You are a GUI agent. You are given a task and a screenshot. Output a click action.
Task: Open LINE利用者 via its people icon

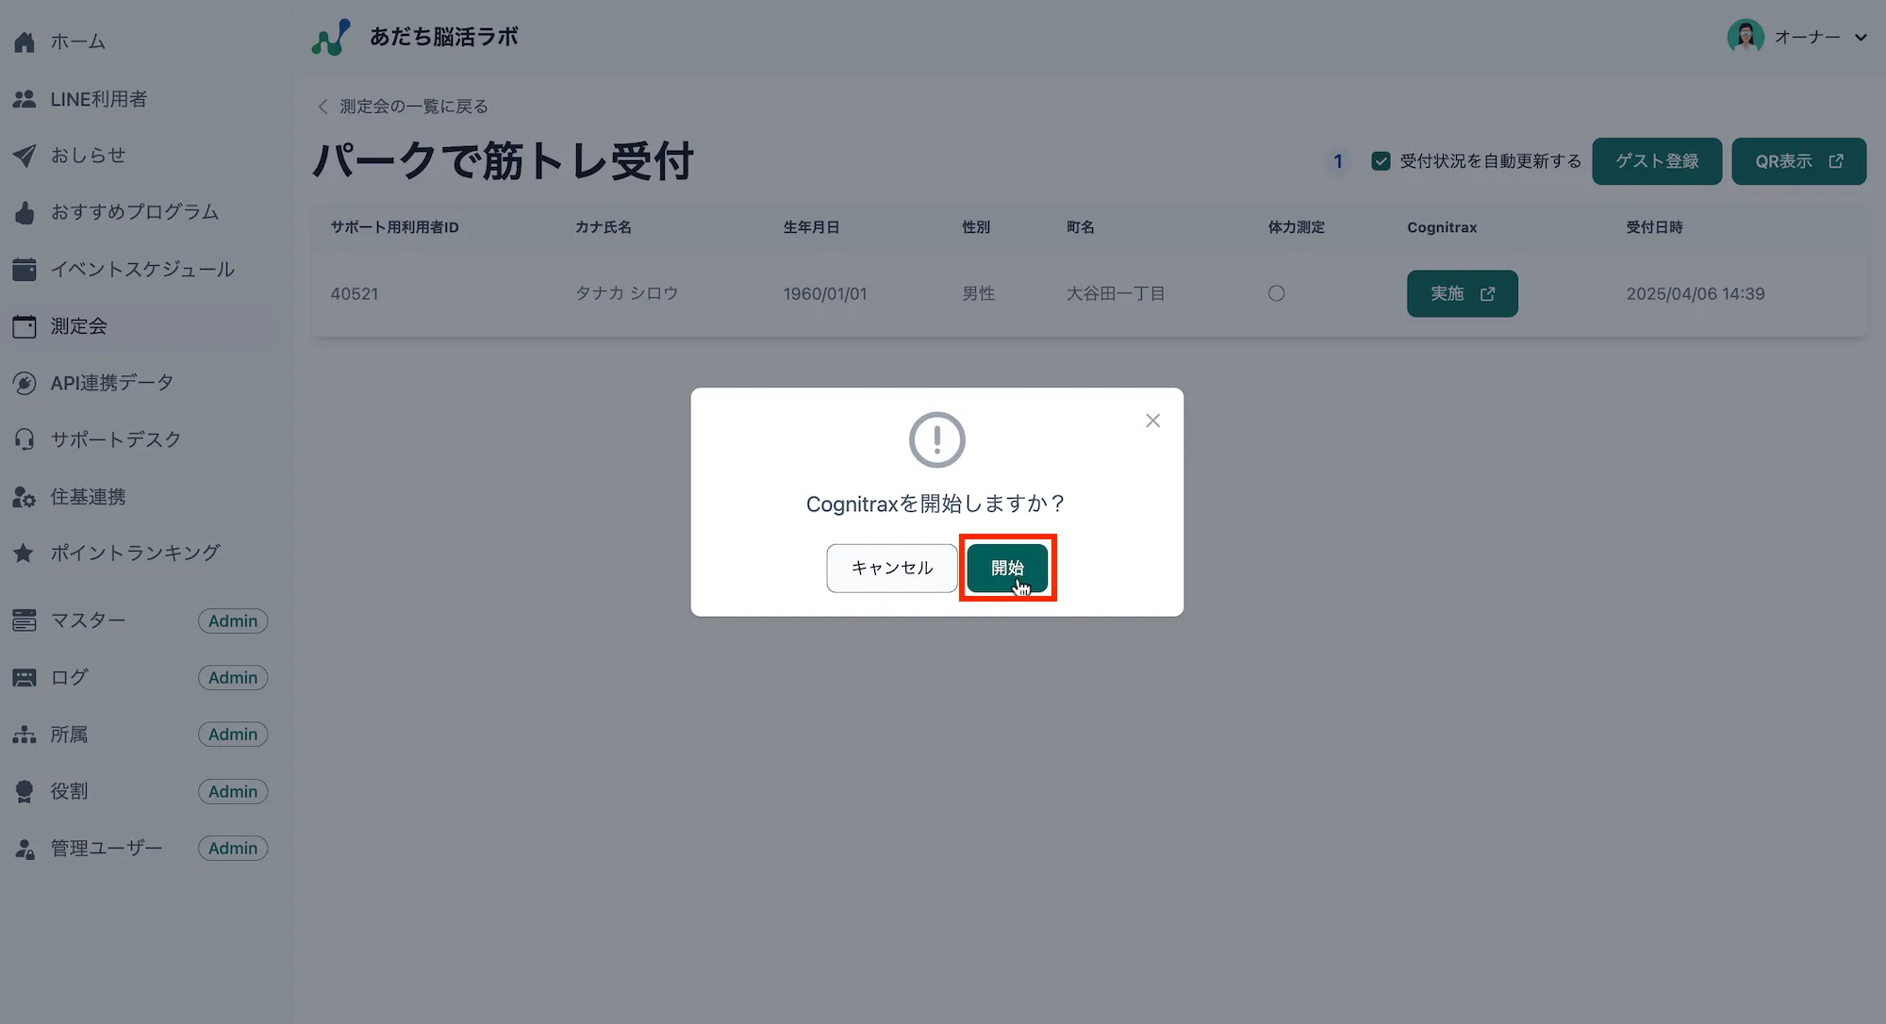click(25, 98)
